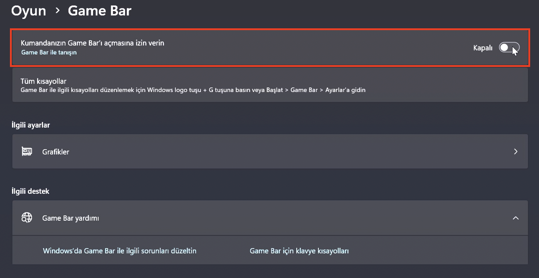Click the Game Bar page title
The height and width of the screenshot is (278, 539).
(x=100, y=11)
